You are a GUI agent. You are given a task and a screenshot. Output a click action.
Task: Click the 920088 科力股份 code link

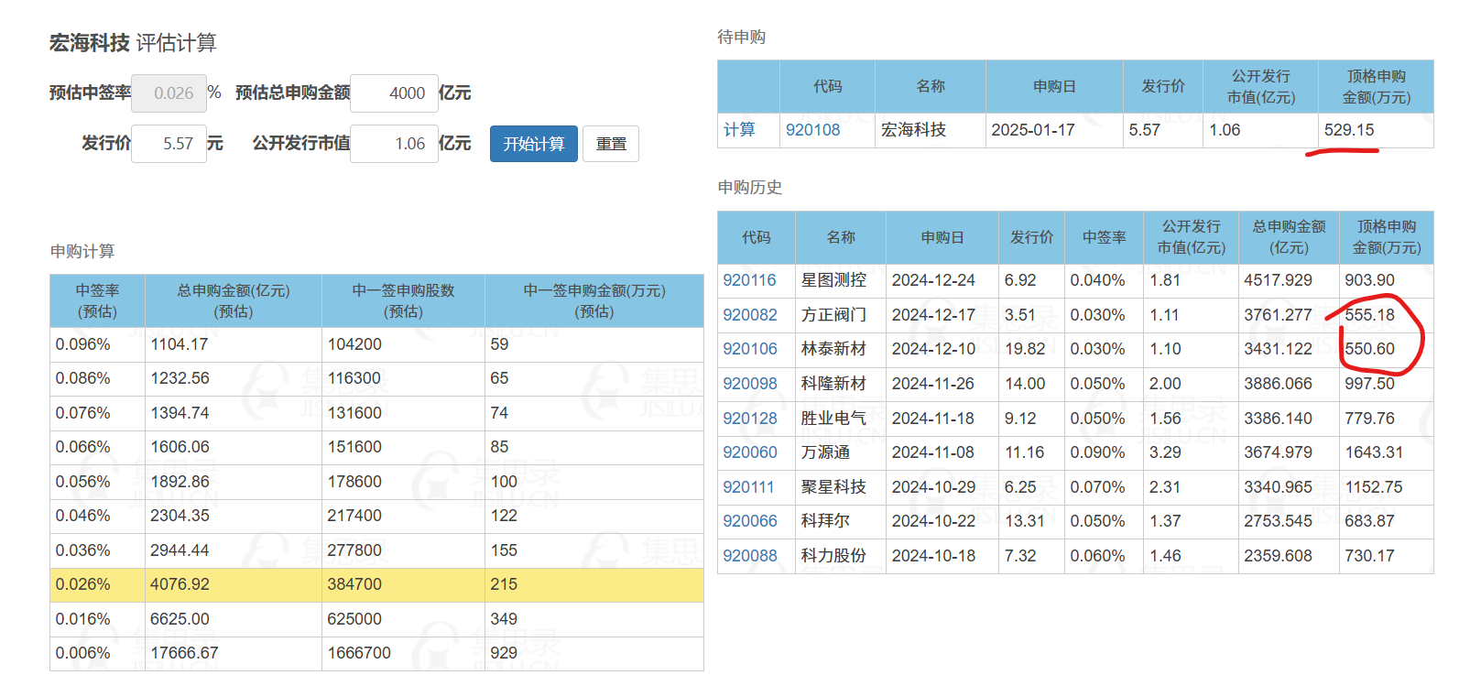(x=749, y=556)
